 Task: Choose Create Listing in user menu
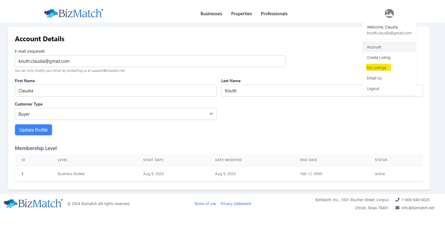(x=379, y=57)
